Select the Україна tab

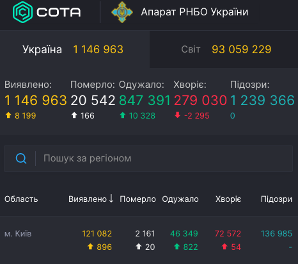pos(75,49)
